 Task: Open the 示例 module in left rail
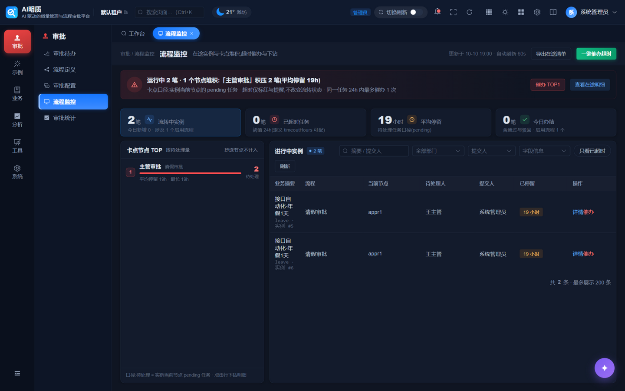click(17, 68)
